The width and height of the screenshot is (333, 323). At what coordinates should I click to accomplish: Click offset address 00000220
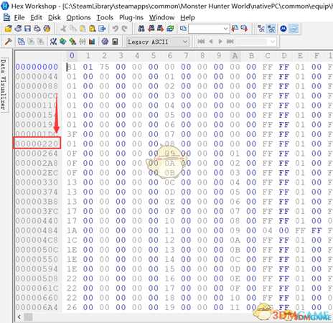pos(37,144)
